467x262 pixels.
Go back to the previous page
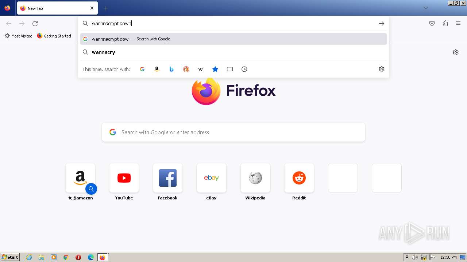9,24
